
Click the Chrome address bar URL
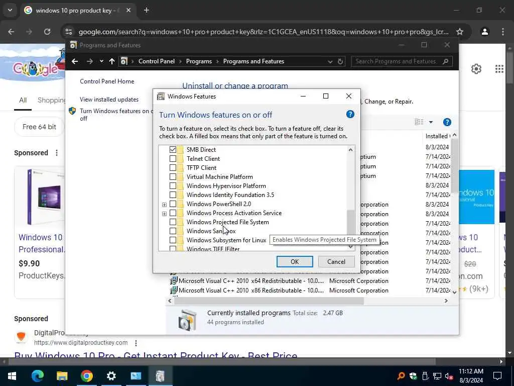coord(264,32)
